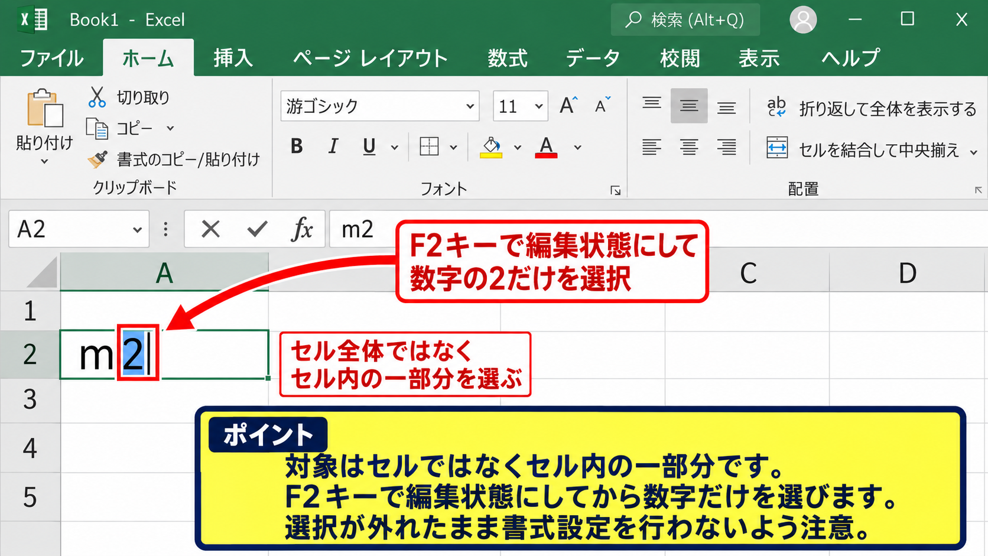Align text left icon
The width and height of the screenshot is (988, 556).
click(x=651, y=147)
